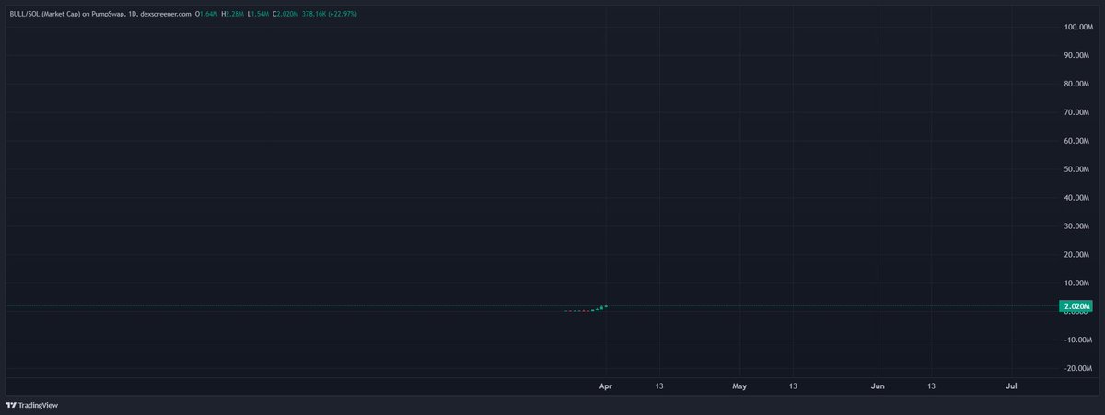Screen dimensions: 1105x415
Task: Click the 60.00M price axis label
Action: (x=1077, y=141)
